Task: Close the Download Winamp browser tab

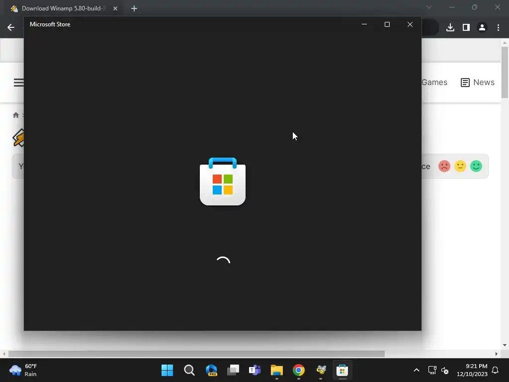Action: click(x=115, y=8)
